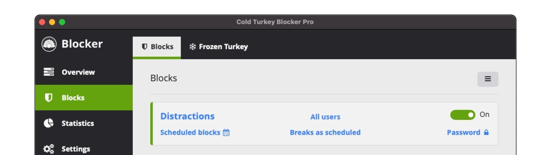
Task: Open the hamburger menu in Blocks header
Action: [x=488, y=79]
